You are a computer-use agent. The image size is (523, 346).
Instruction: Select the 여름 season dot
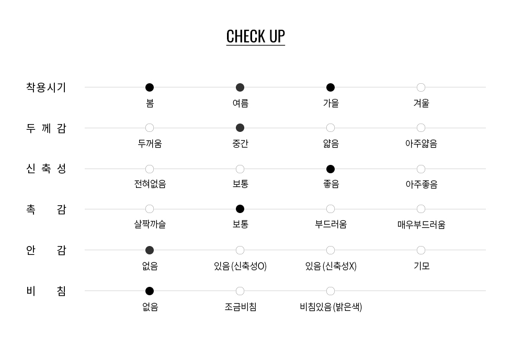point(240,87)
